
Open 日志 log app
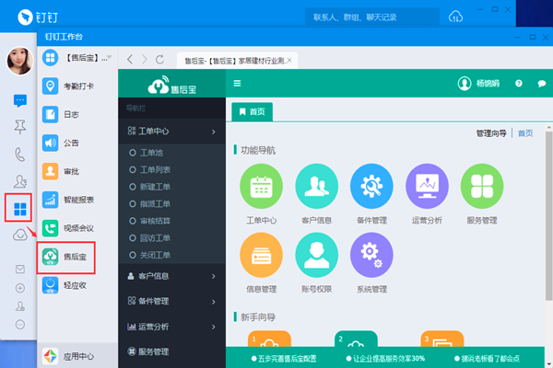[x=61, y=114]
